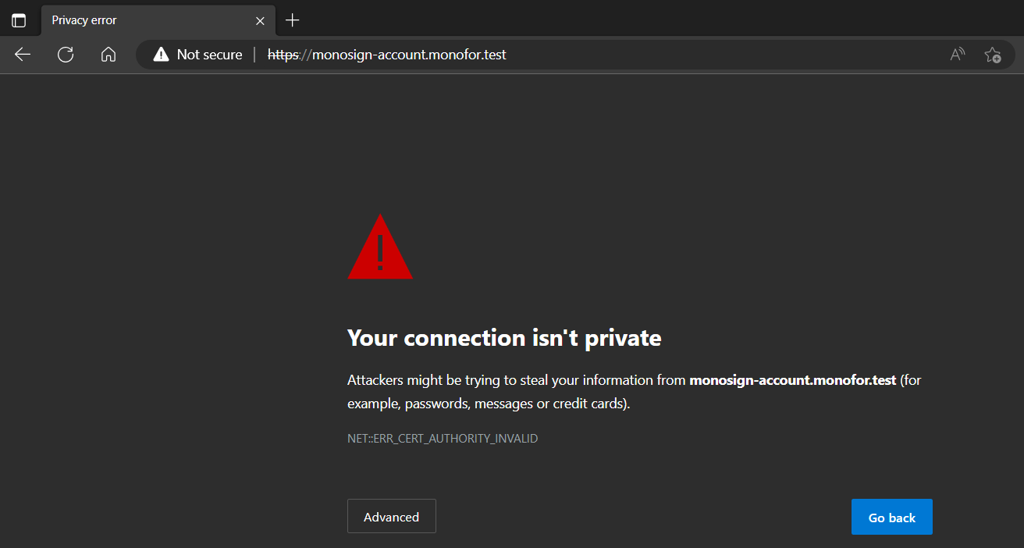Select the Privacy error tab

pos(140,20)
